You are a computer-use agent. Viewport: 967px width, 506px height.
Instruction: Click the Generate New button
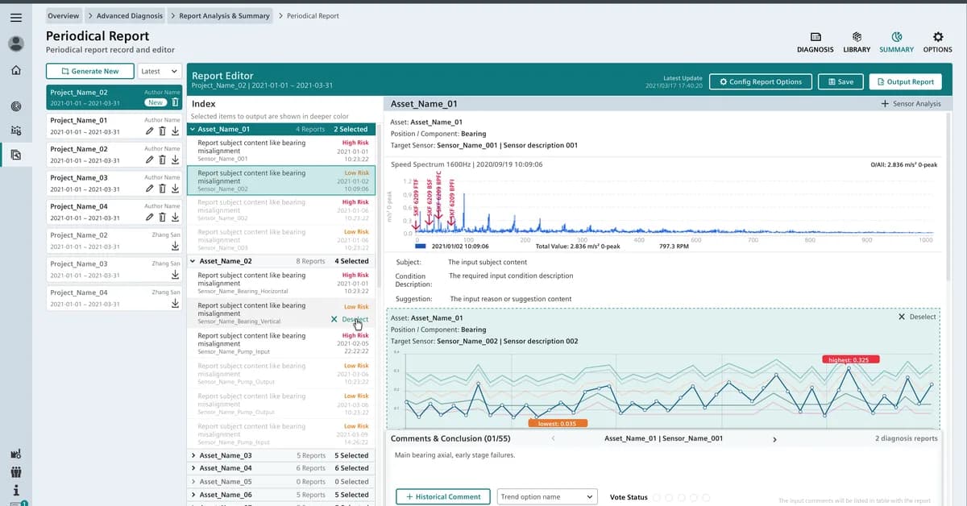point(89,71)
